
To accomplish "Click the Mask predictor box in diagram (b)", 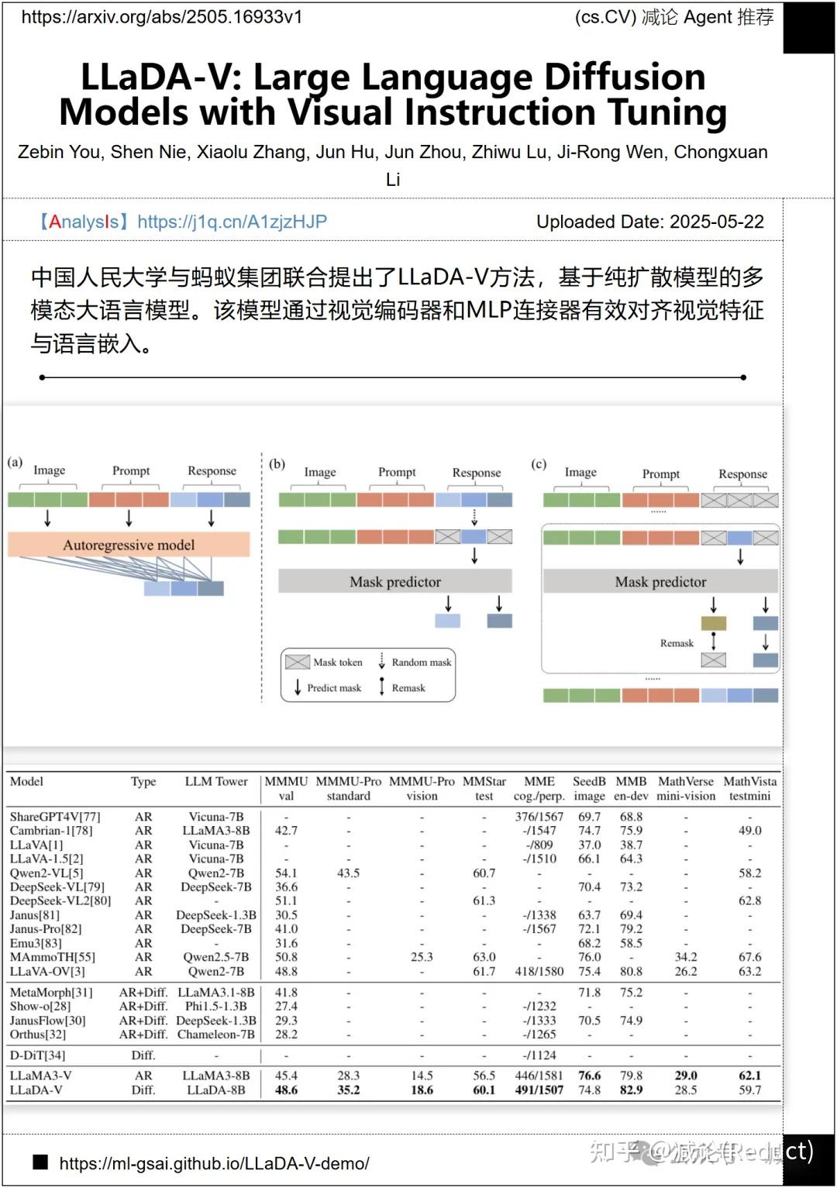I will pyautogui.click(x=394, y=581).
